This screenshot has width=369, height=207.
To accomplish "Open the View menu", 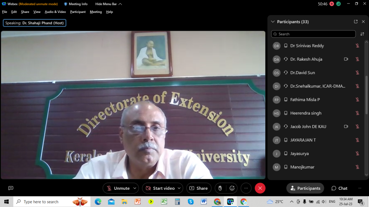I will click(x=37, y=12).
